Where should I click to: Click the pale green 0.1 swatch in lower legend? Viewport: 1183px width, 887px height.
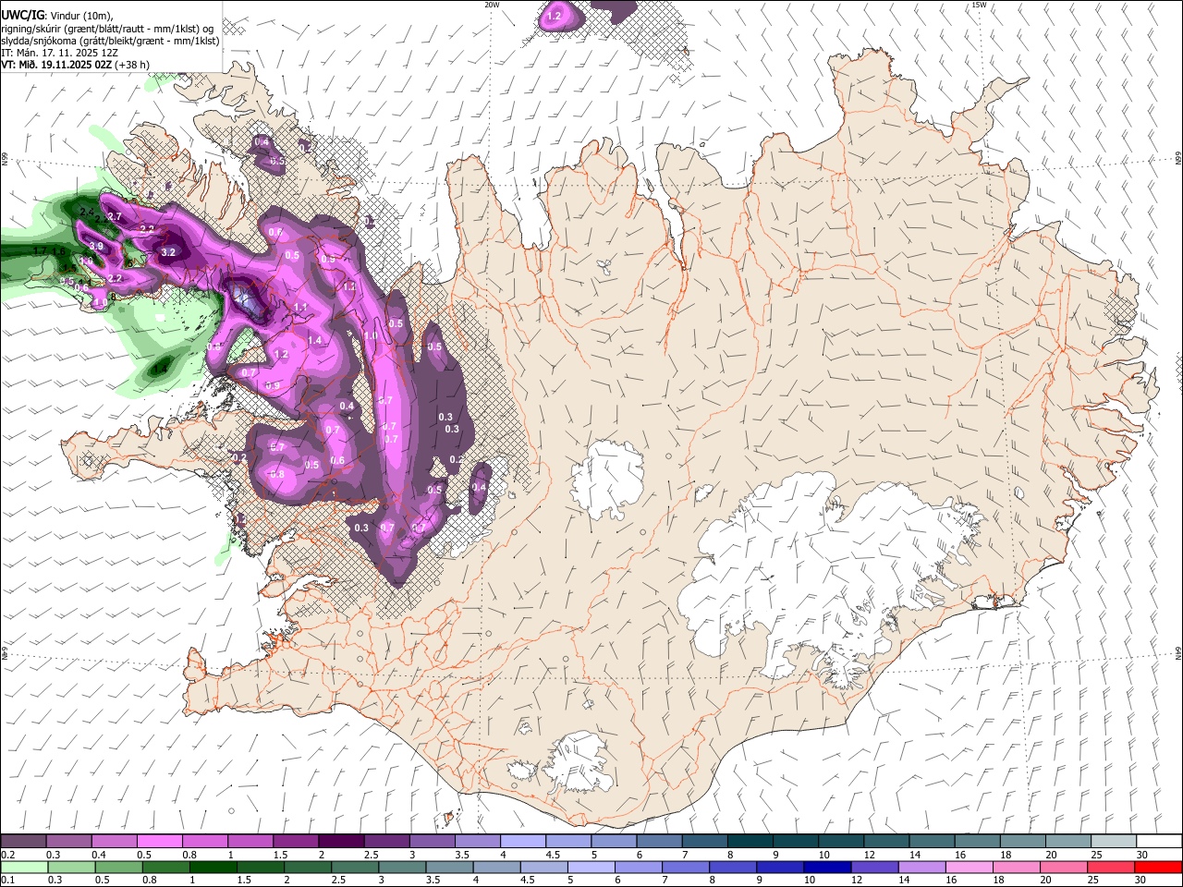pos(23,867)
